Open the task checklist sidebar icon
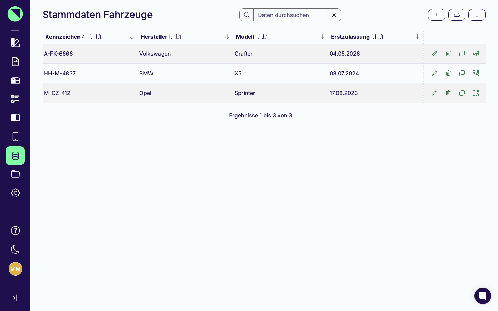 pyautogui.click(x=15, y=99)
